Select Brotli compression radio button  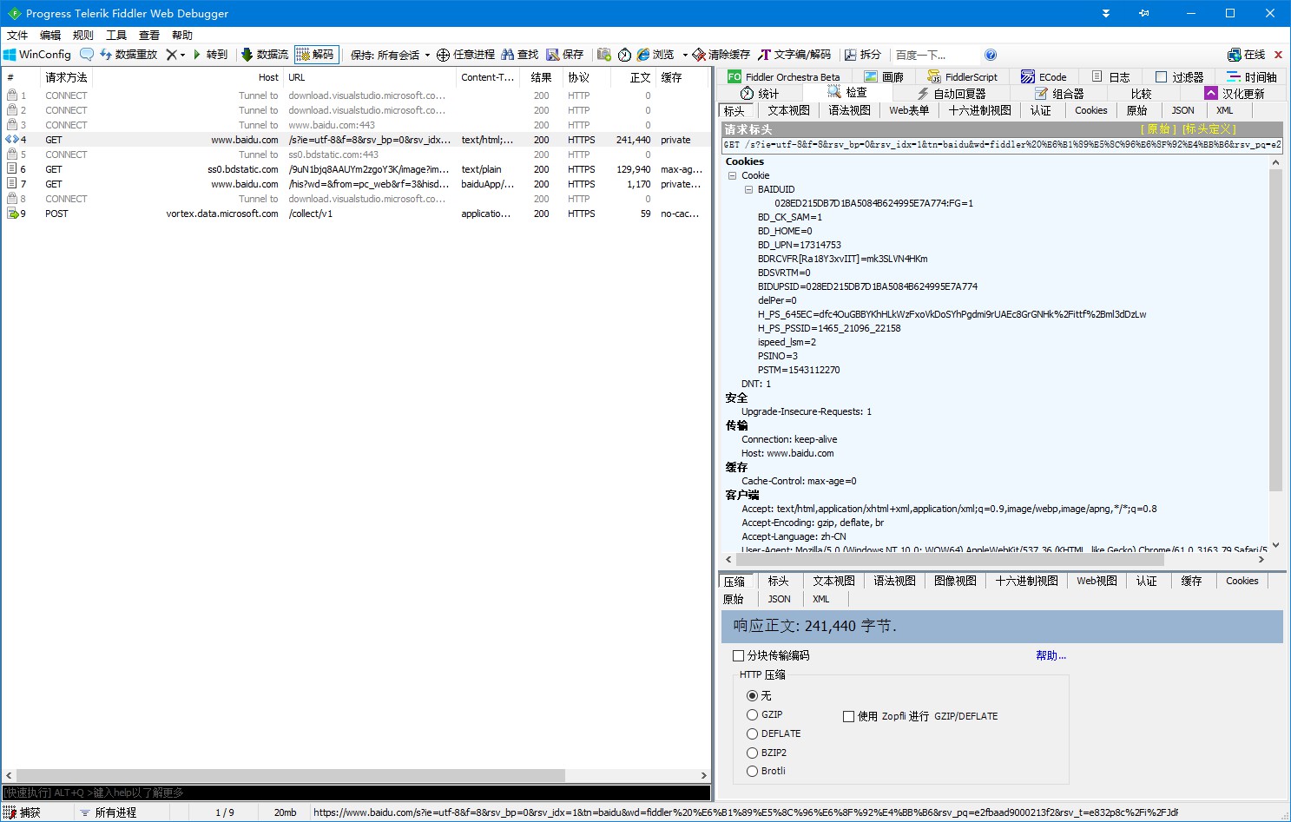tap(752, 771)
